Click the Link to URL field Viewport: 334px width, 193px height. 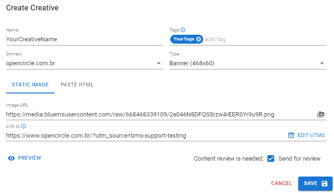pyautogui.click(x=141, y=136)
